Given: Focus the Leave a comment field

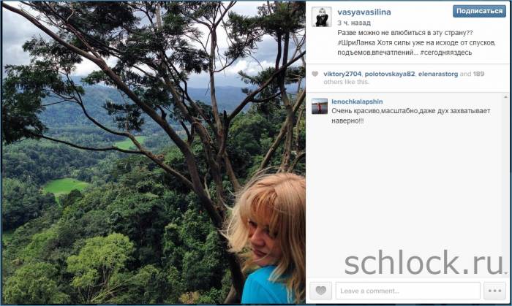Looking at the screenshot, I should click(x=408, y=291).
